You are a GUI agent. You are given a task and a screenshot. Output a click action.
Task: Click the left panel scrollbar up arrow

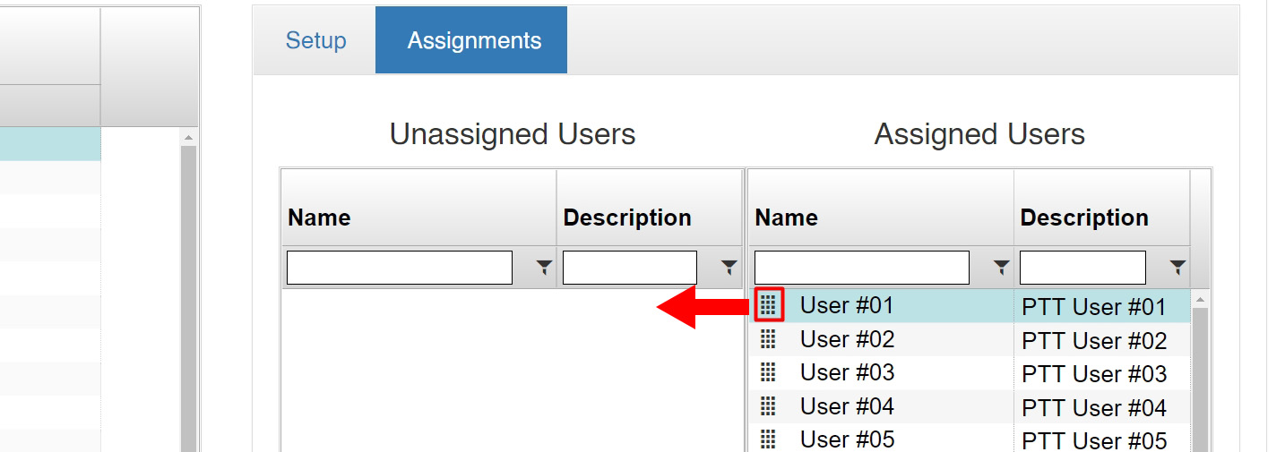(x=189, y=137)
